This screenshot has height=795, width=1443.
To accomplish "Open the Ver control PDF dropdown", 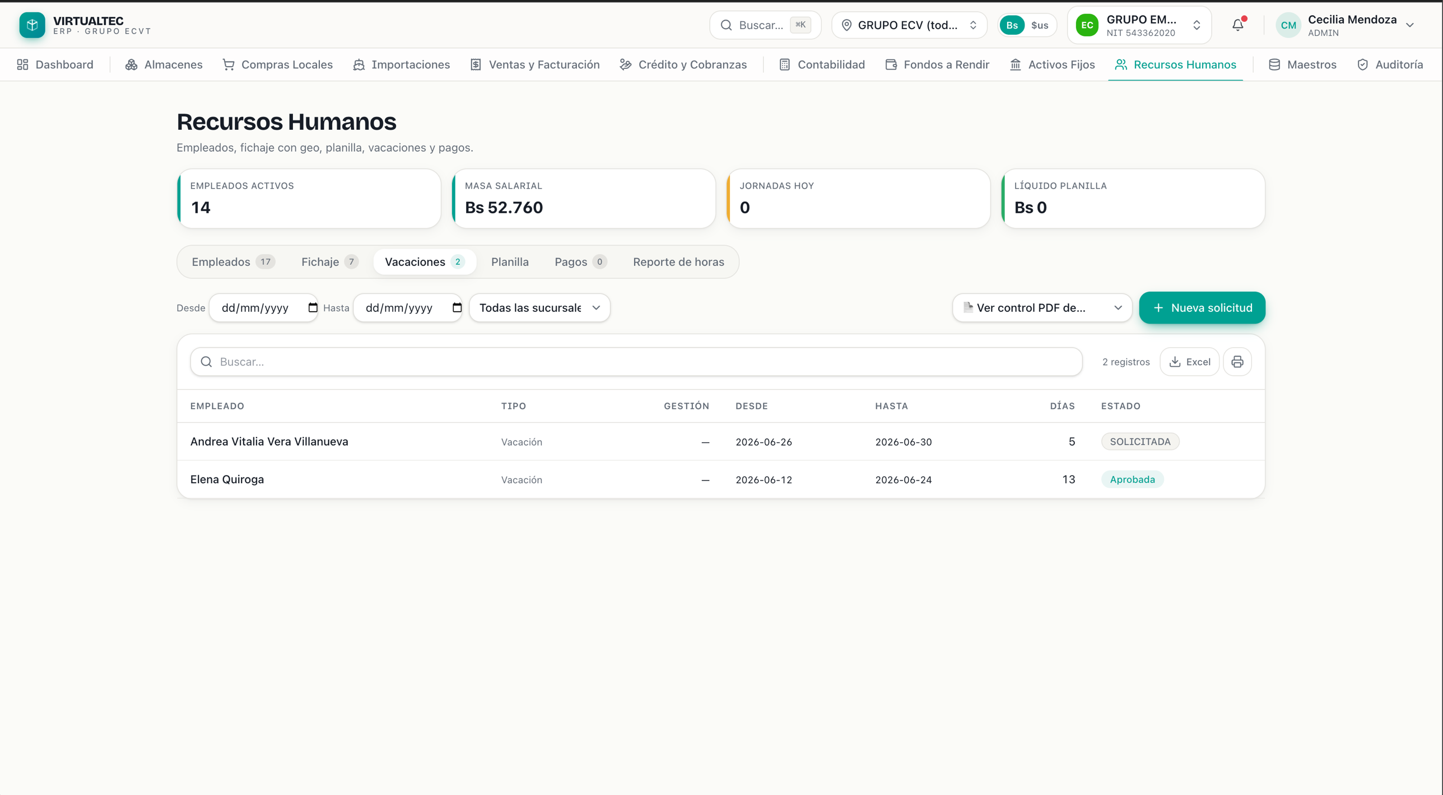I will 1042,308.
